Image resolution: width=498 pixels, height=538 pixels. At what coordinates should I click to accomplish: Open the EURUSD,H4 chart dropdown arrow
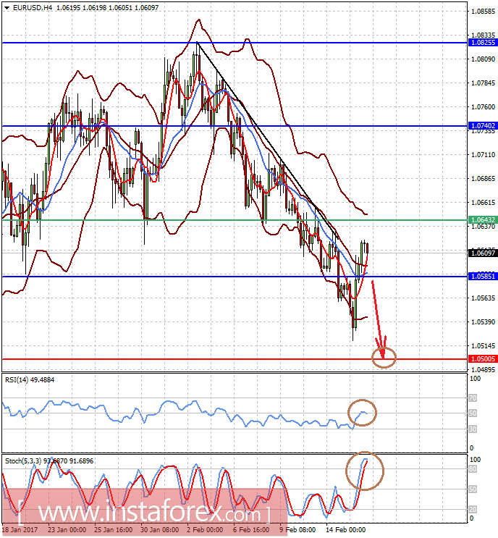[x=7, y=7]
